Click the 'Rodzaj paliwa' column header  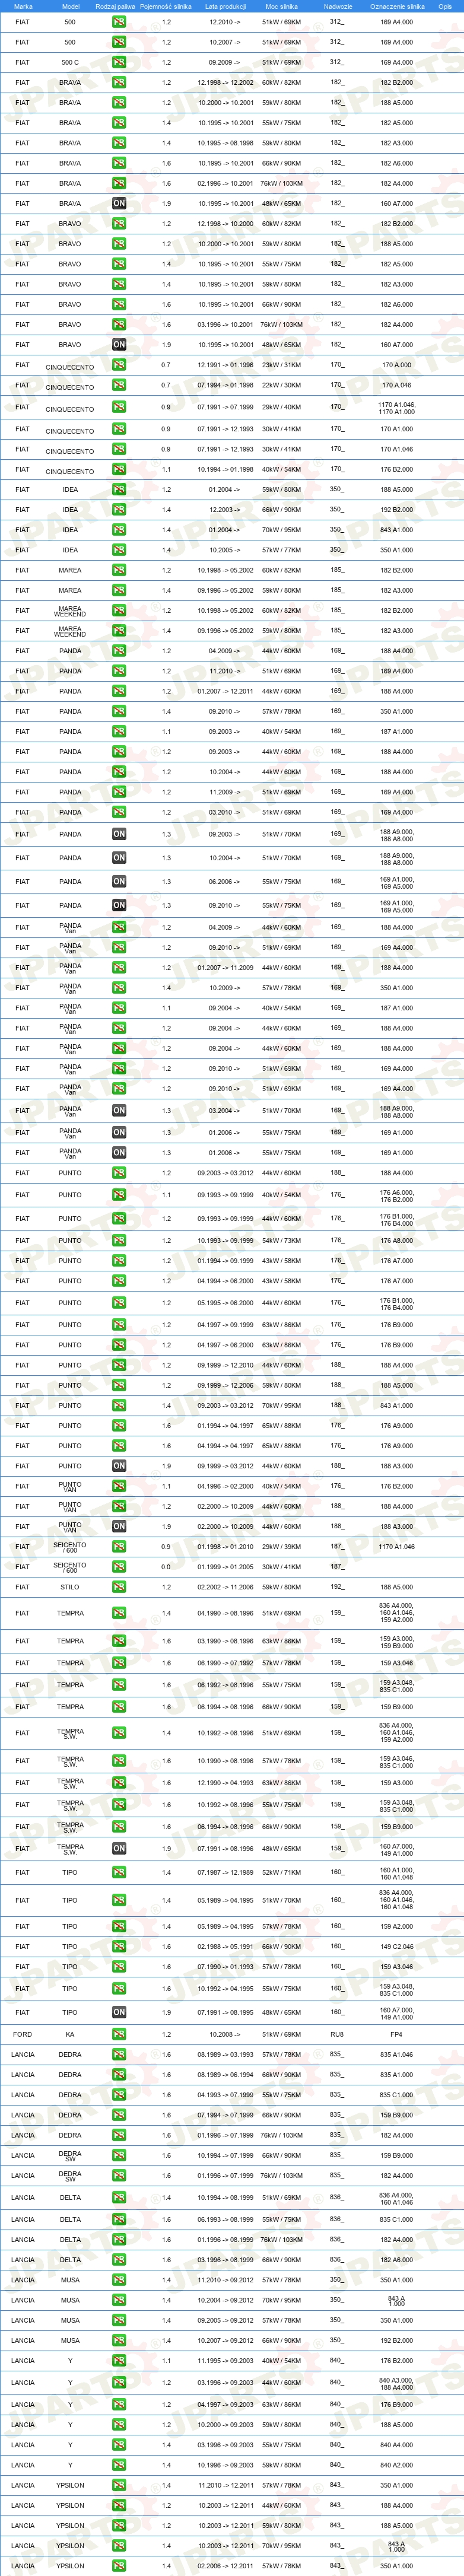[115, 6]
